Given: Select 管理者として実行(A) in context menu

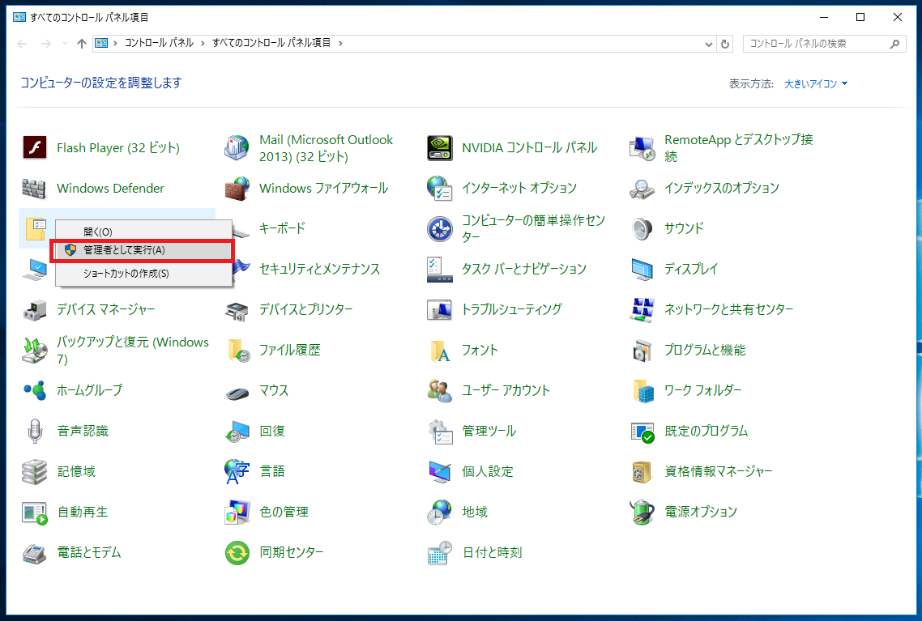Looking at the screenshot, I should 143,250.
